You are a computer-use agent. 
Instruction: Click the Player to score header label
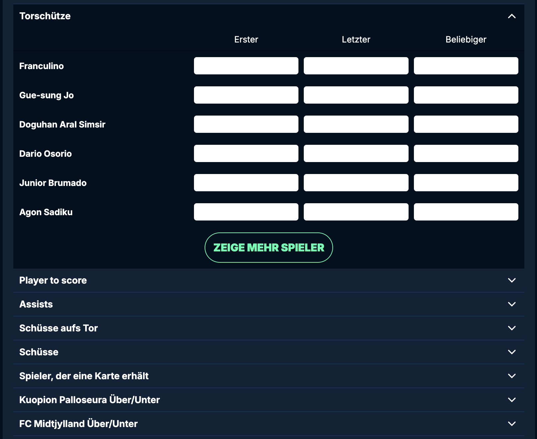(x=53, y=281)
